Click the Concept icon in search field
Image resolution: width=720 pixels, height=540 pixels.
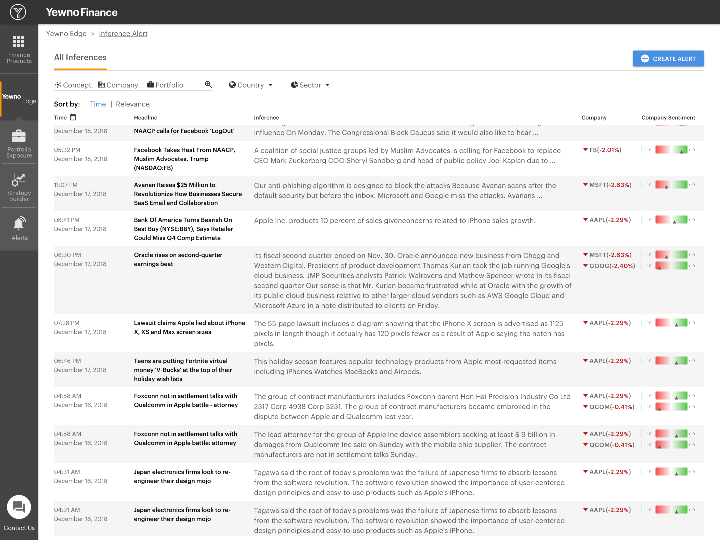pos(58,85)
